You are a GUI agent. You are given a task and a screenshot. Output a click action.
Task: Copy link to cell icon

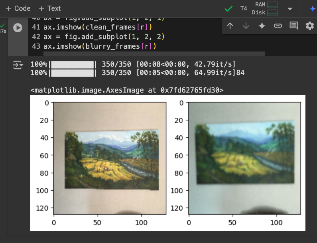point(278,26)
